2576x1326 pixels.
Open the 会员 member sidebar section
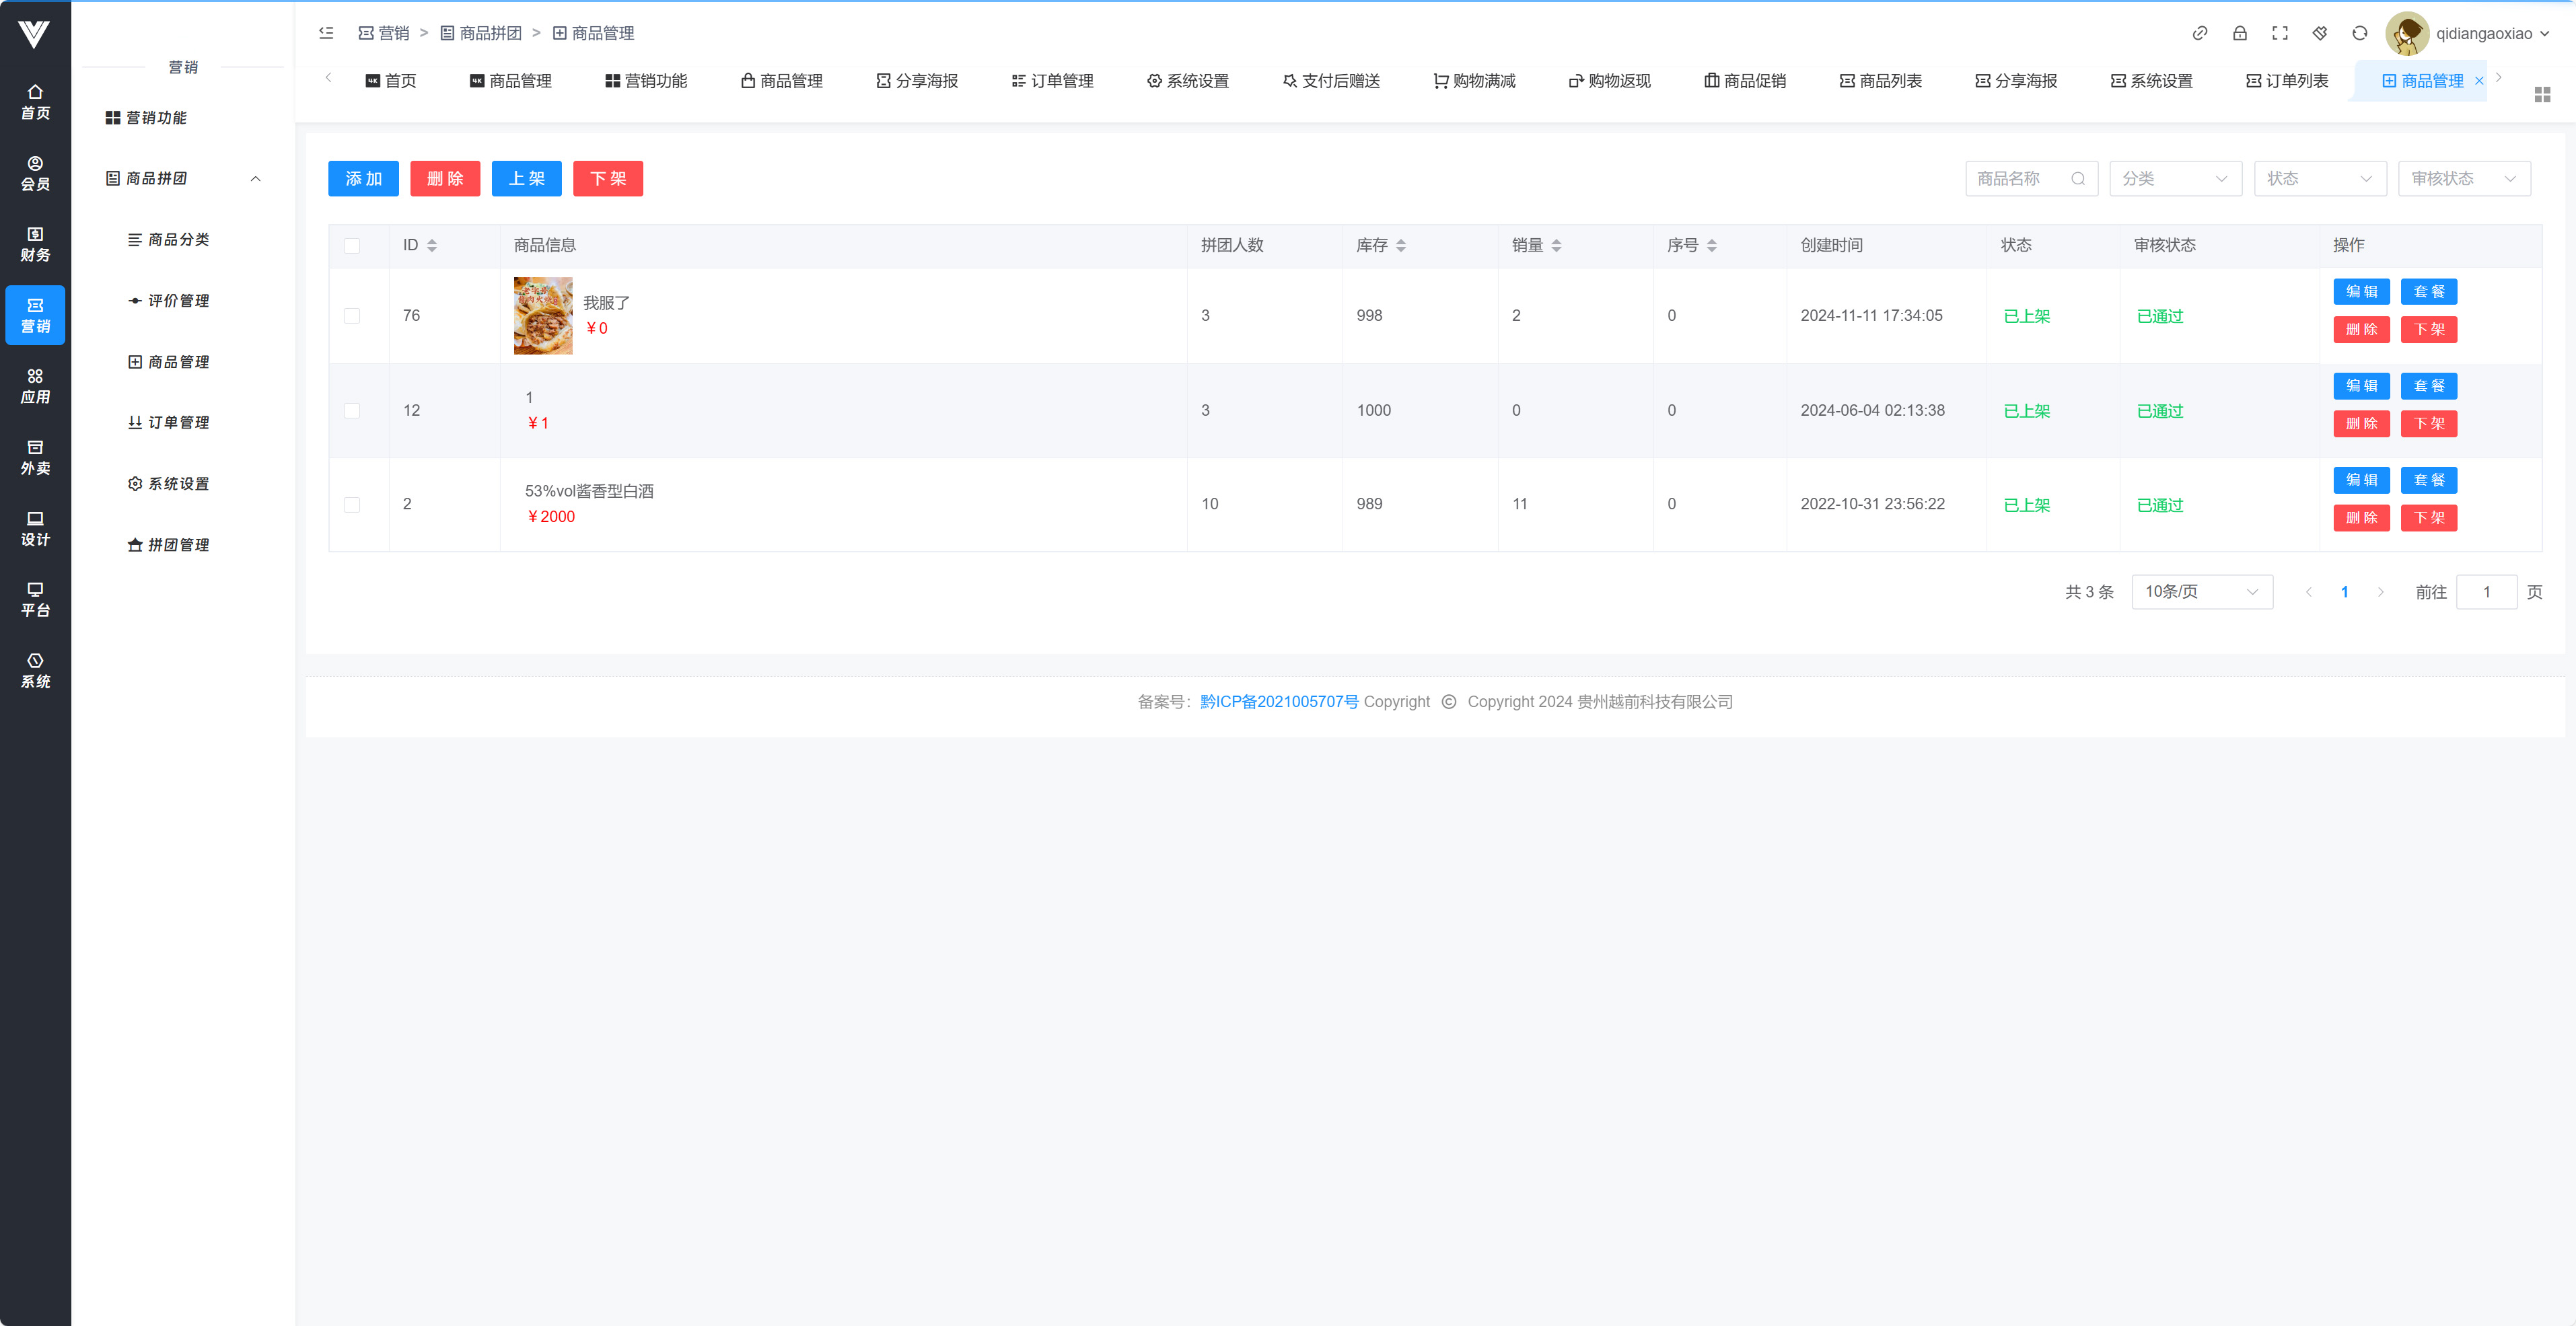point(35,173)
